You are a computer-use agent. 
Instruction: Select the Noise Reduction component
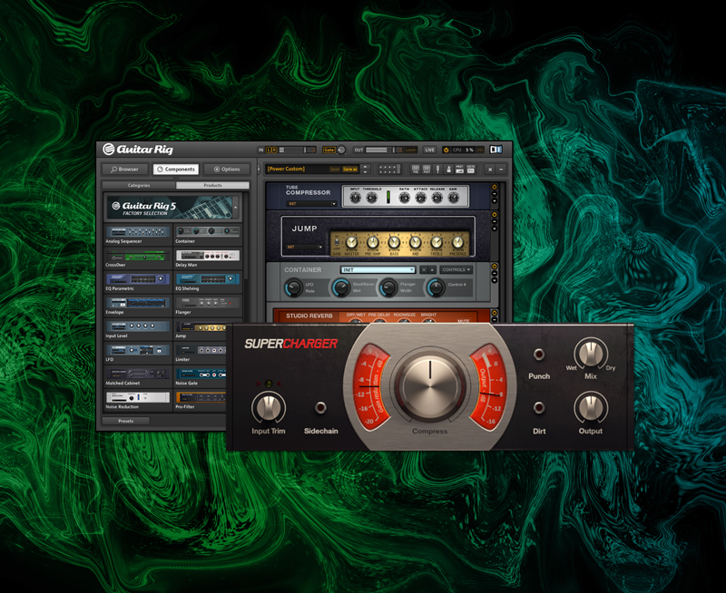tap(138, 400)
